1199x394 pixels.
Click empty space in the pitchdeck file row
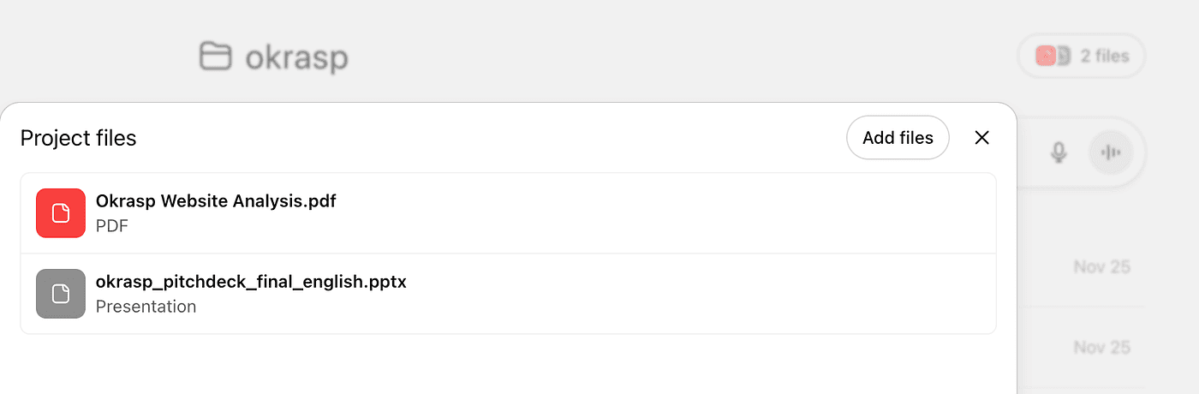pyautogui.click(x=685, y=294)
